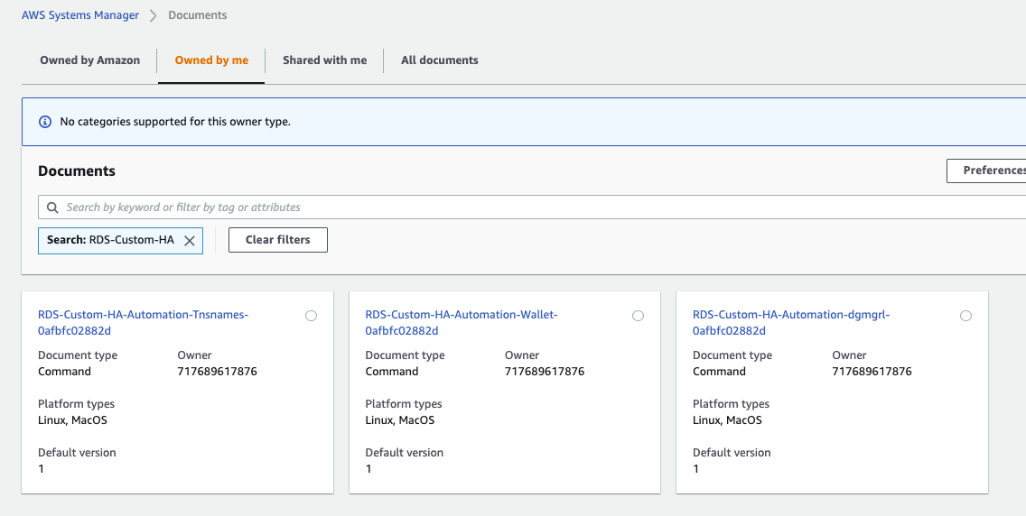
Task: Click 'Linux, MacOS' in the Tnsnames card
Action: (x=72, y=420)
